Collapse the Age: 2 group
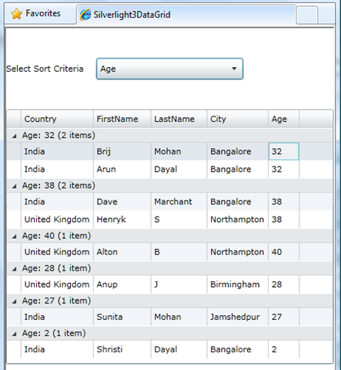Image resolution: width=341 pixels, height=370 pixels. coord(15,334)
